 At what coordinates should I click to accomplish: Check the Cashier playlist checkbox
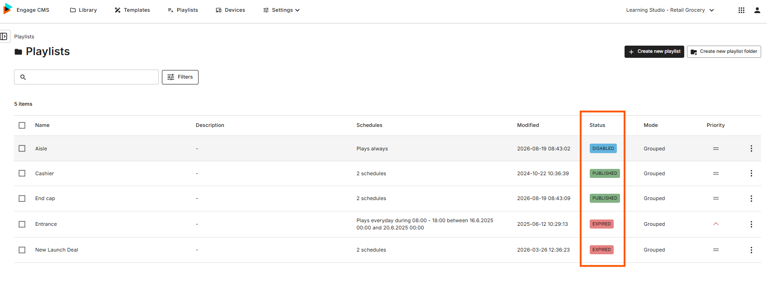(x=22, y=173)
